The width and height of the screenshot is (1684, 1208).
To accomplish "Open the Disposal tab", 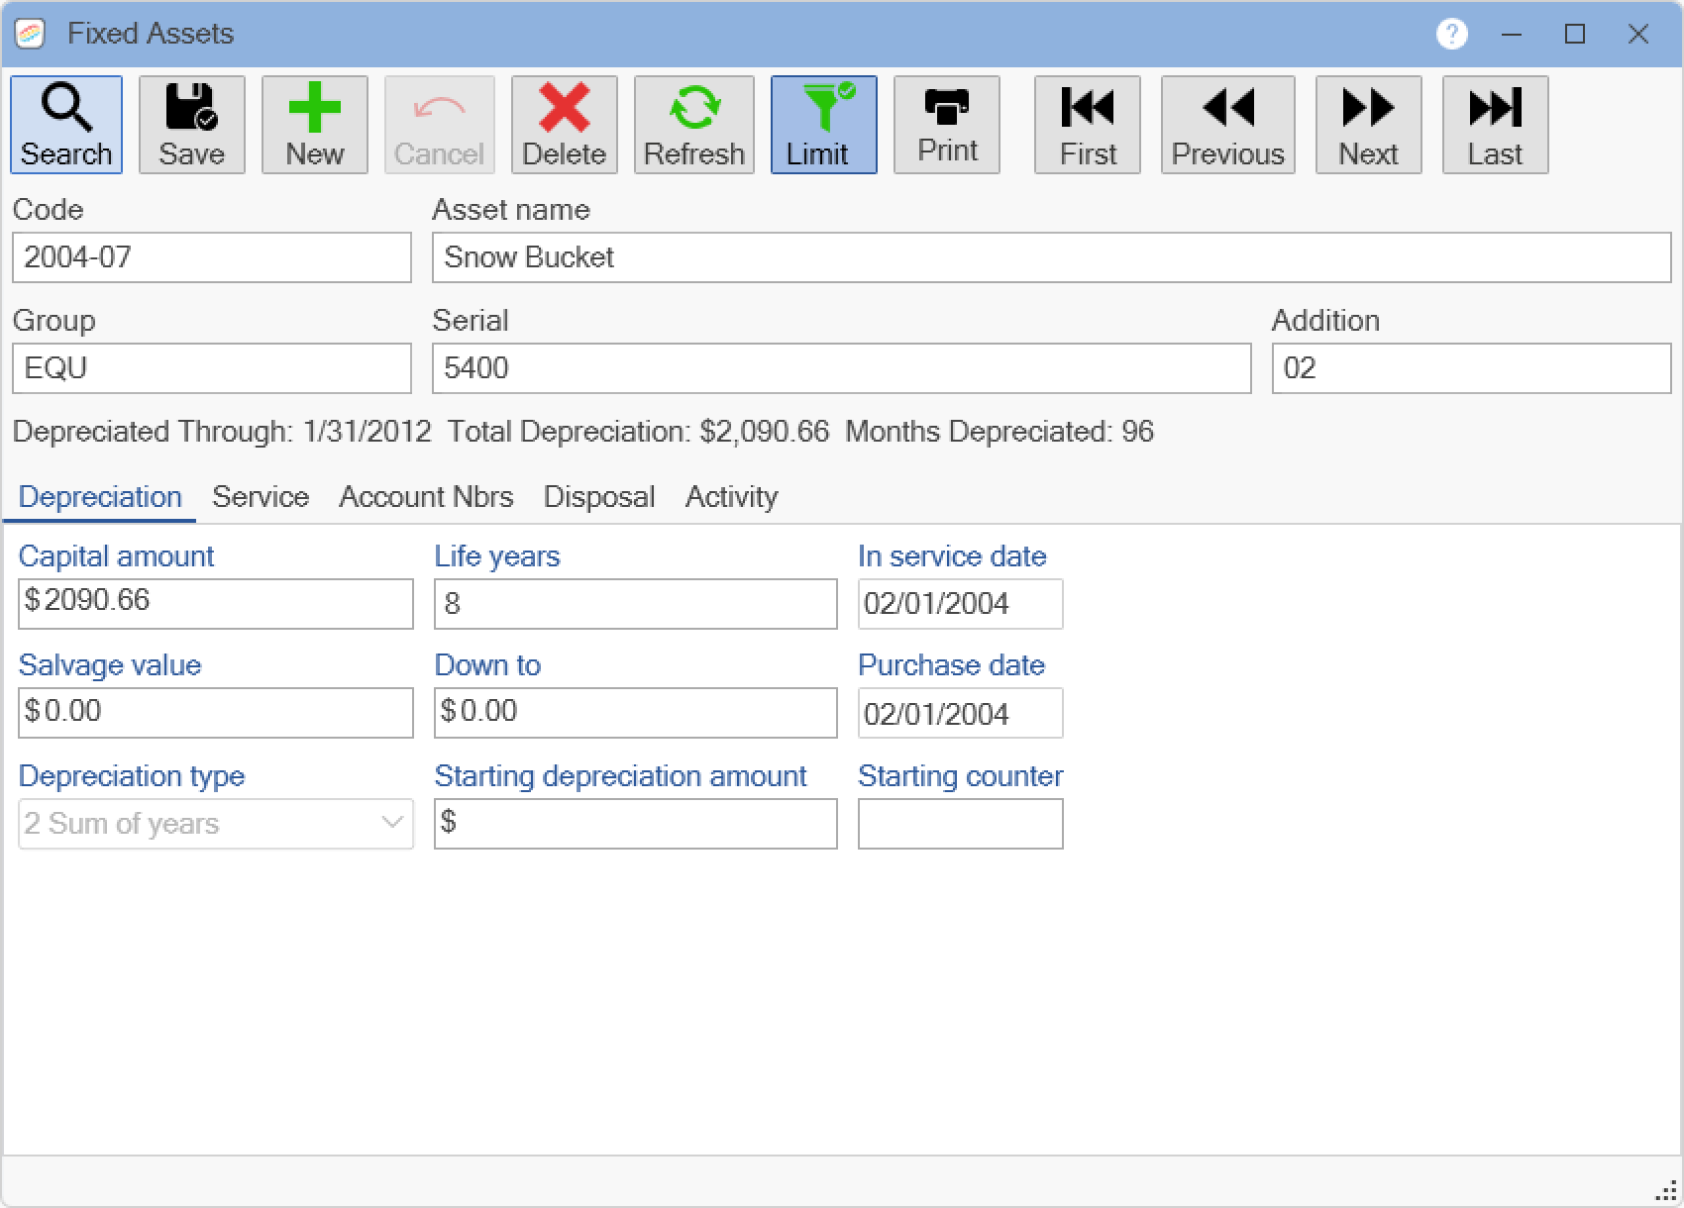I will (x=598, y=496).
